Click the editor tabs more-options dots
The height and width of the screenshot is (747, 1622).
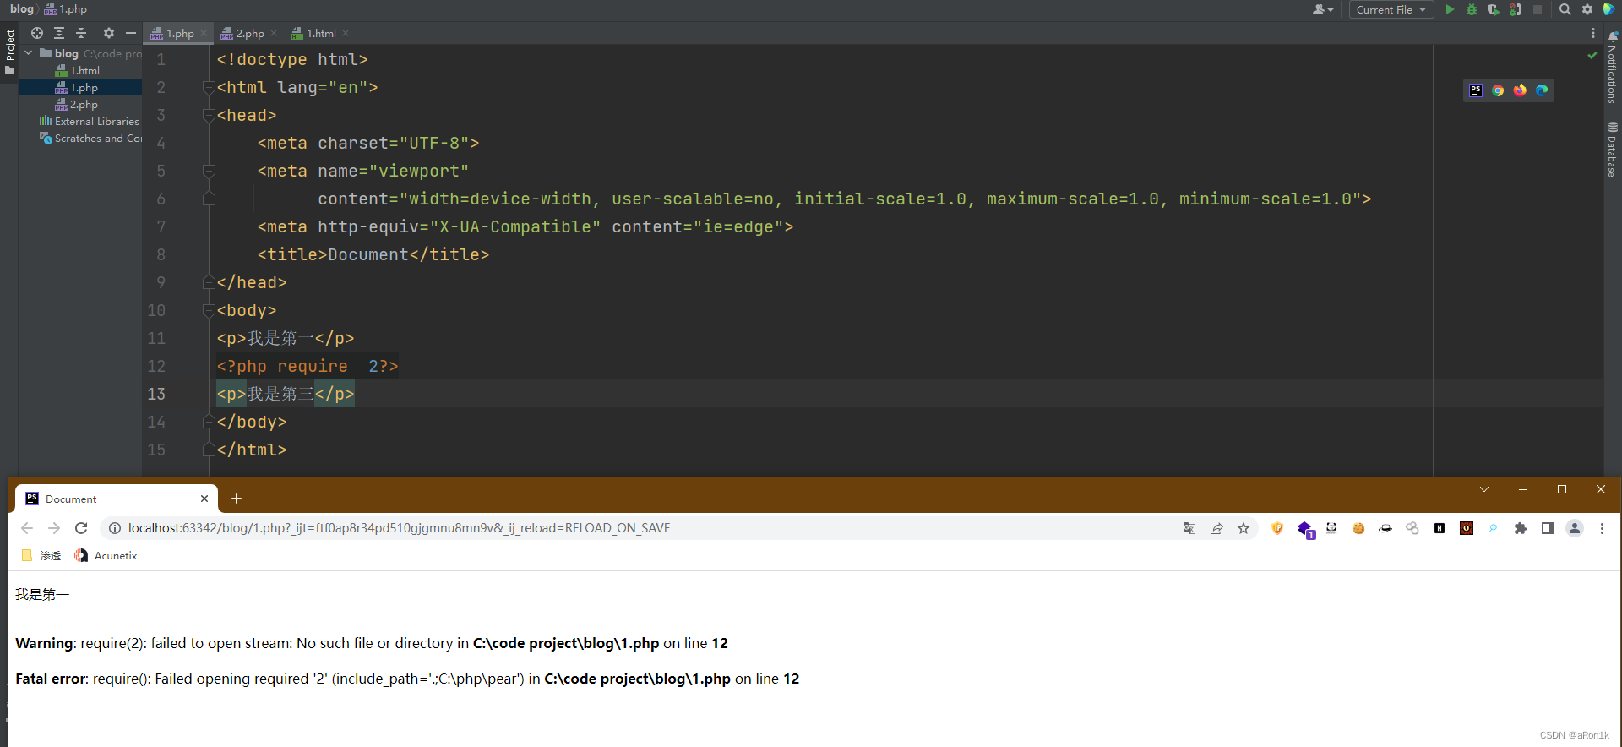pyautogui.click(x=1593, y=33)
